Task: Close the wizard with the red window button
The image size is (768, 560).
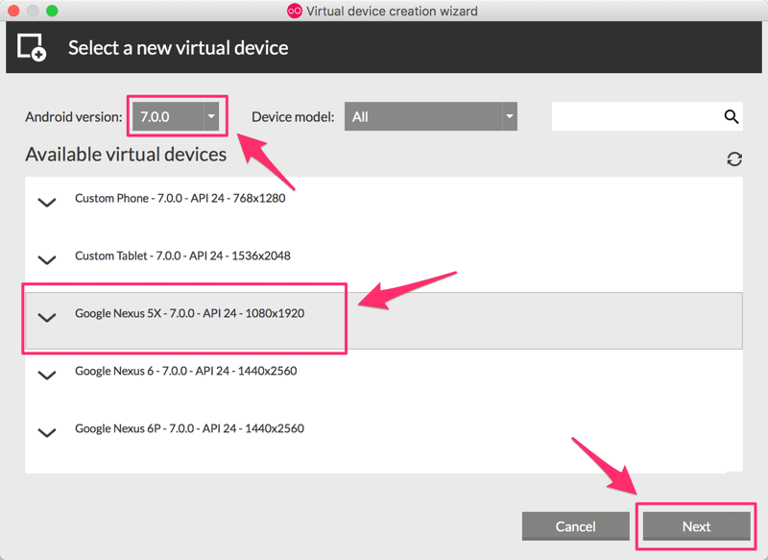Action: coord(13,11)
